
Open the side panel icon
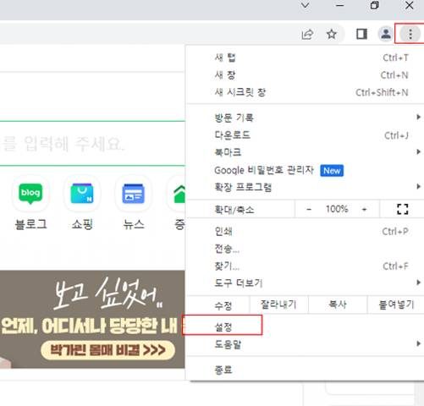(361, 34)
